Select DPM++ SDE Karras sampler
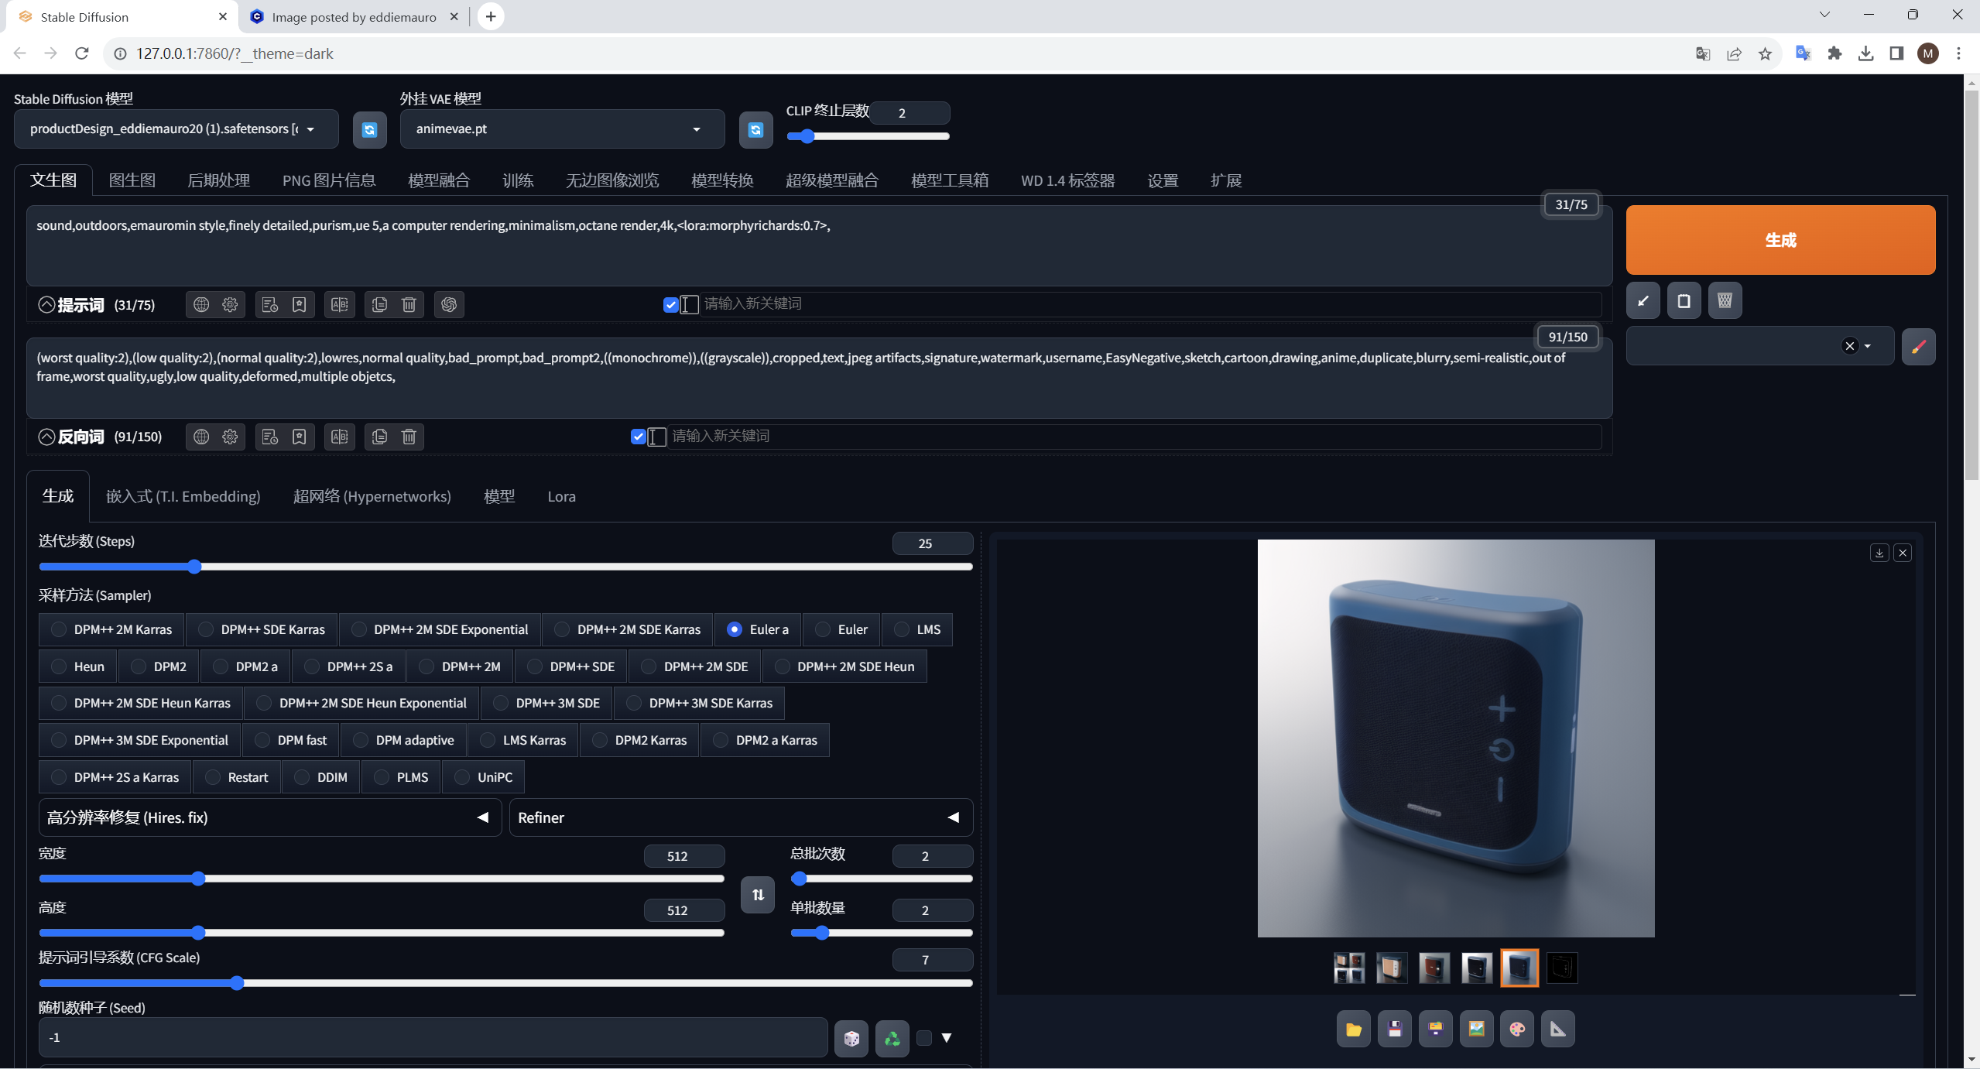 (x=262, y=629)
